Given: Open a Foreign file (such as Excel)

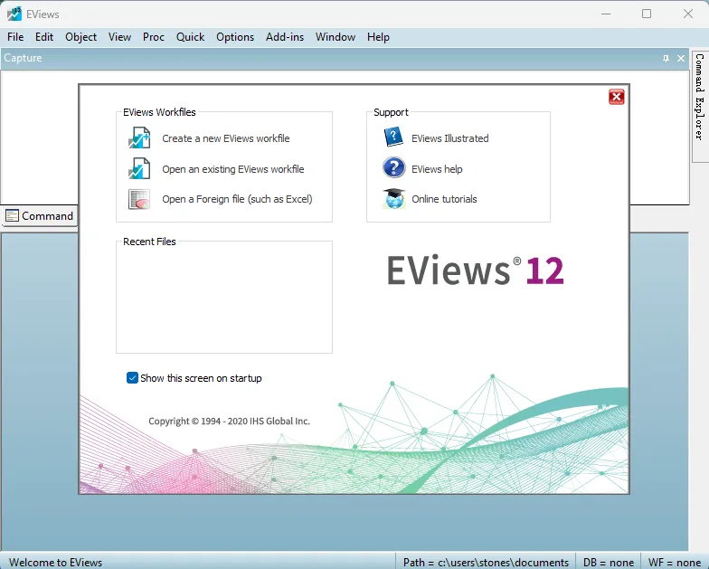Looking at the screenshot, I should pos(237,199).
